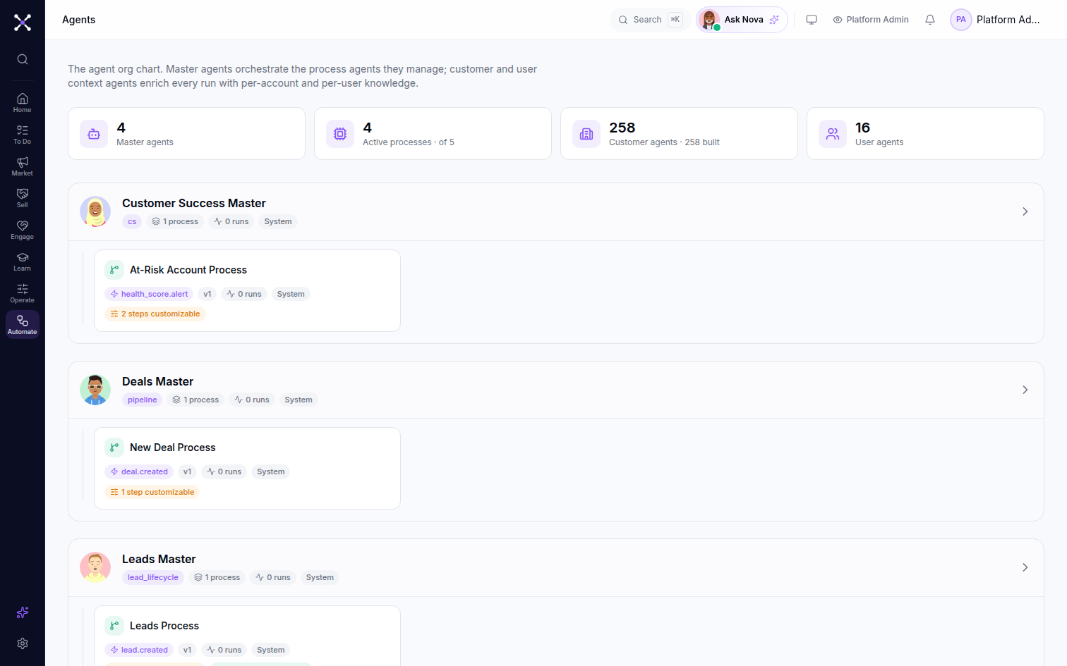The image size is (1067, 666).
Task: Open Ask Nova assistant
Action: tap(742, 20)
